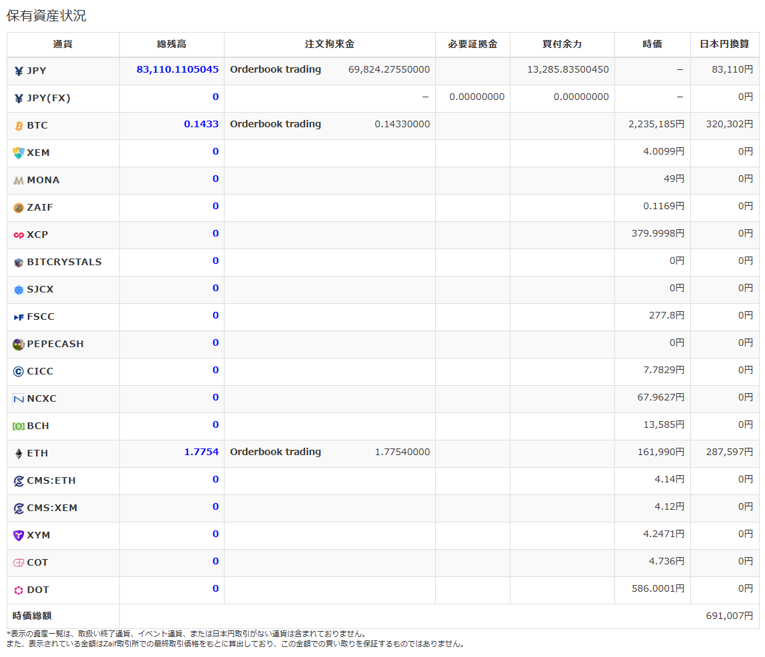Click the XYM symbol icon
The height and width of the screenshot is (657, 765).
point(19,536)
